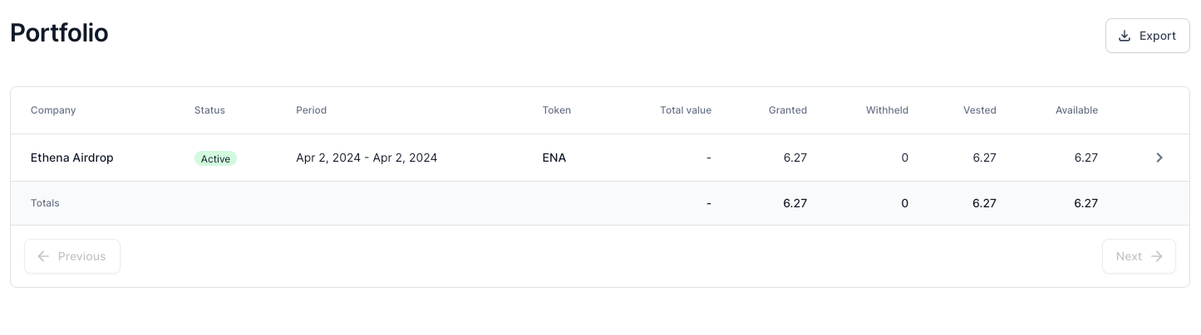Click the left arrow icon in Previous
Viewport: 1201px width, 335px height.
[x=44, y=256]
